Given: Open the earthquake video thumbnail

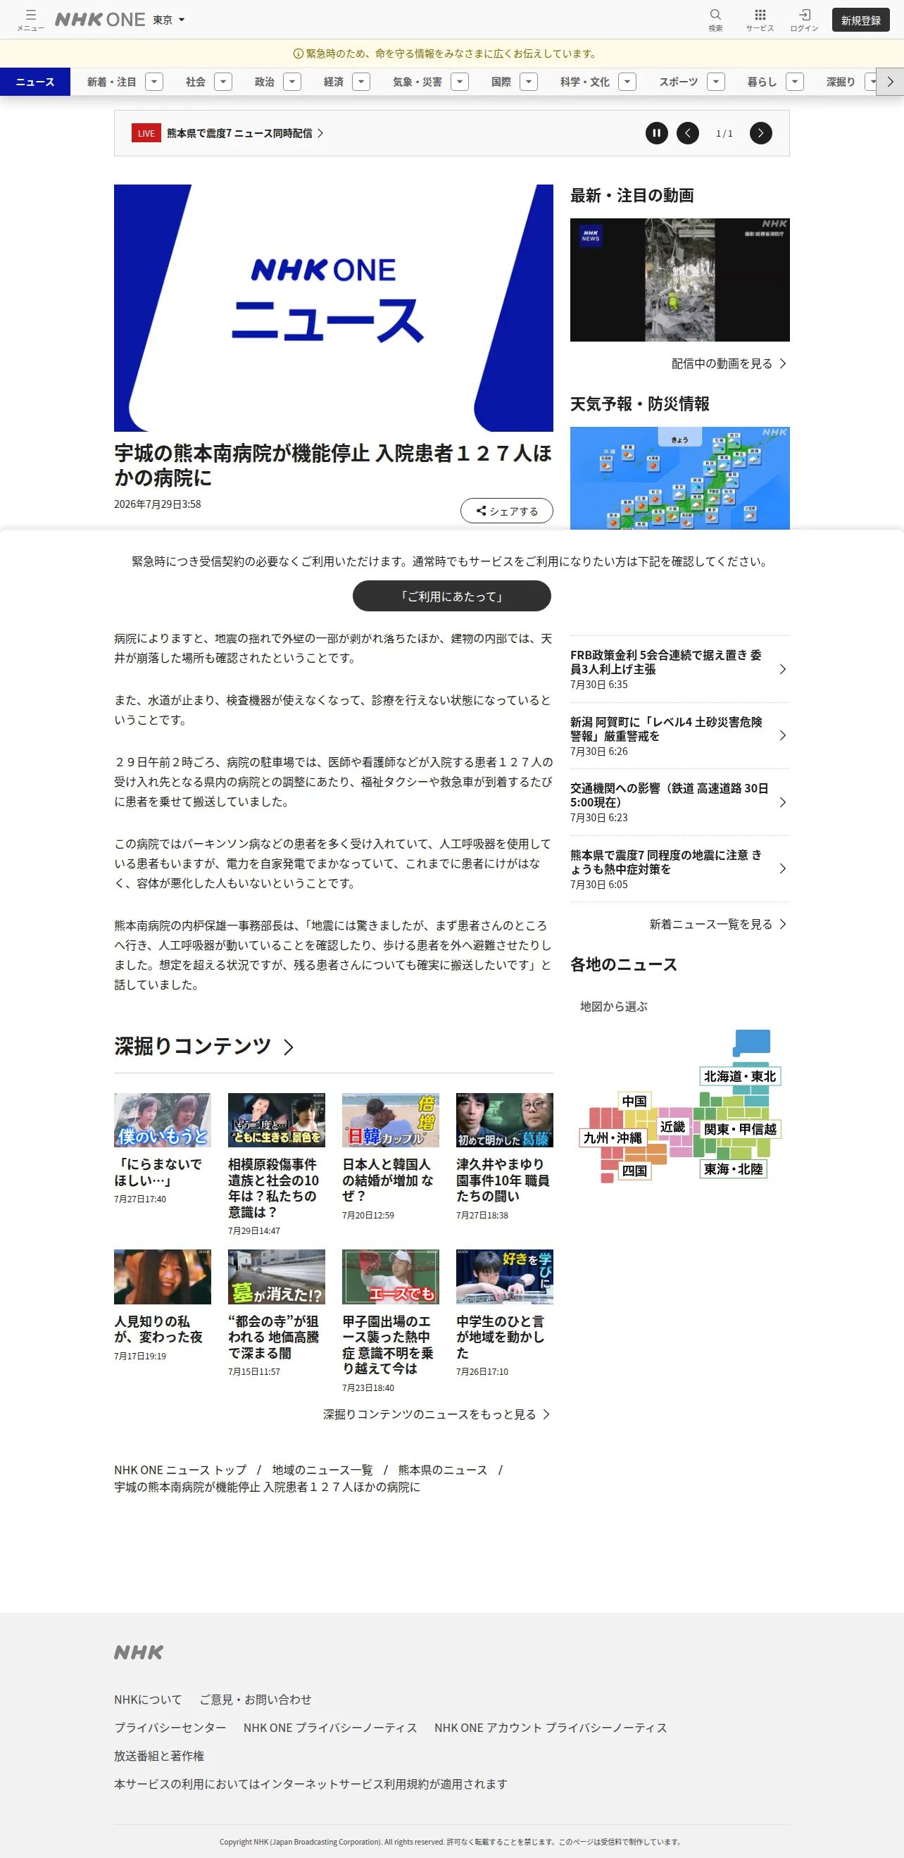Looking at the screenshot, I should pos(680,280).
